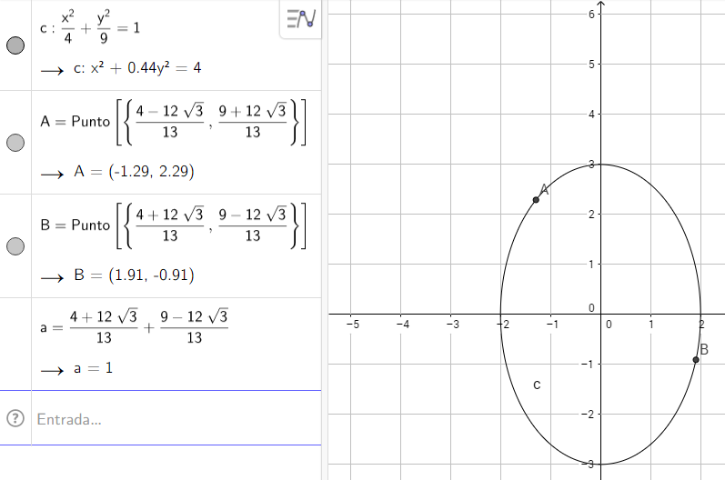Click the output arrow before c: x² + 0.44y² = 4
The height and width of the screenshot is (480, 725).
pos(52,69)
